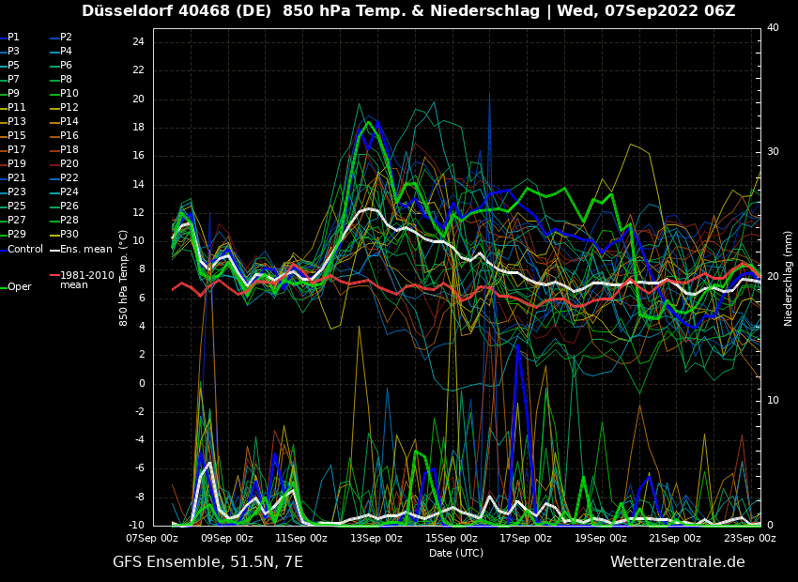798x582 pixels.
Task: Click the red 1981-2010 mean line swatch
Action: pyautogui.click(x=54, y=276)
